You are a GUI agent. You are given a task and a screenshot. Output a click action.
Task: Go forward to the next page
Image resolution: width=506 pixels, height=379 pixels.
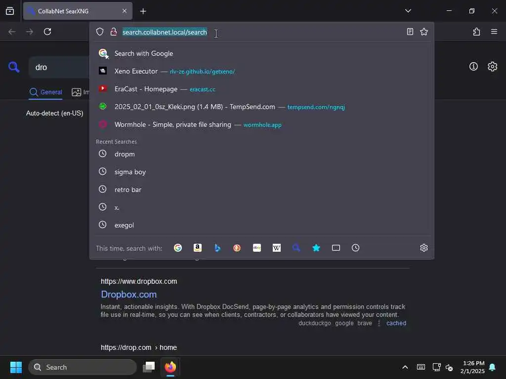tap(29, 32)
